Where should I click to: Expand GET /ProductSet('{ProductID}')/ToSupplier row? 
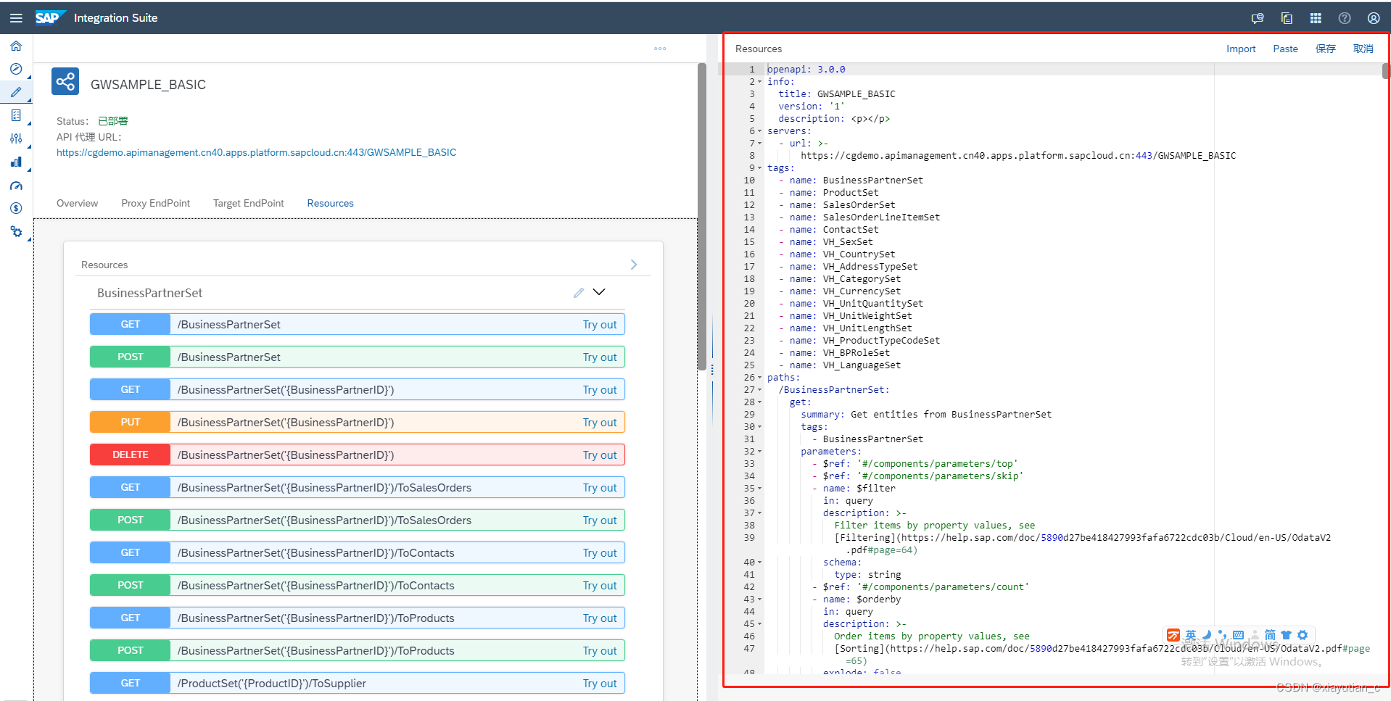(358, 684)
